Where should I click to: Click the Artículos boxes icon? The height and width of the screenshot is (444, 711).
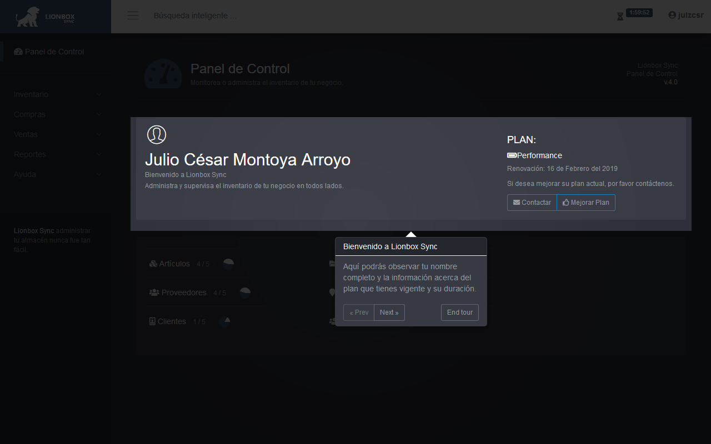(x=153, y=264)
